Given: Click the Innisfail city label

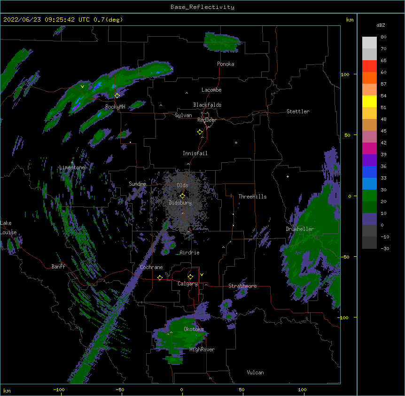Looking at the screenshot, I should (195, 153).
